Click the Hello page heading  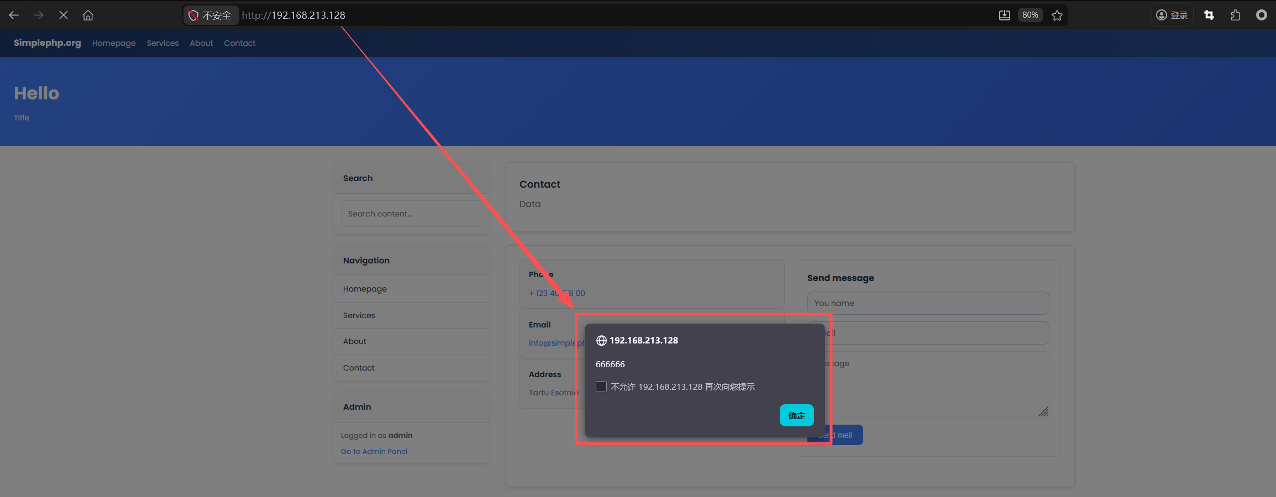pyautogui.click(x=36, y=93)
